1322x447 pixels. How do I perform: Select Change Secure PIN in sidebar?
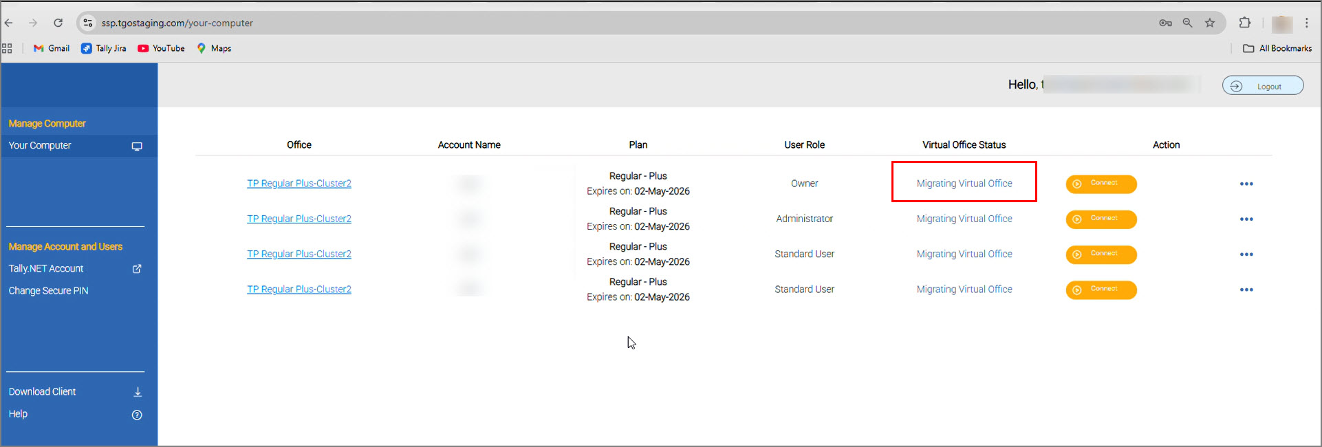48,291
